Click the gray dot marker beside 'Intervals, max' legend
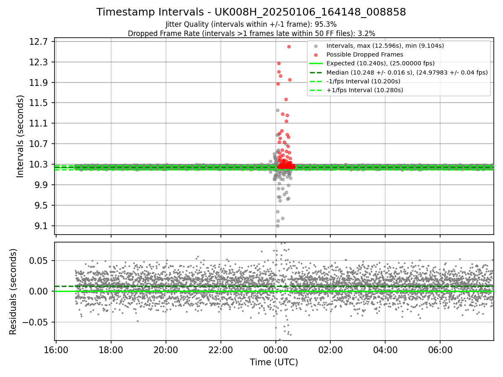 tap(316, 46)
